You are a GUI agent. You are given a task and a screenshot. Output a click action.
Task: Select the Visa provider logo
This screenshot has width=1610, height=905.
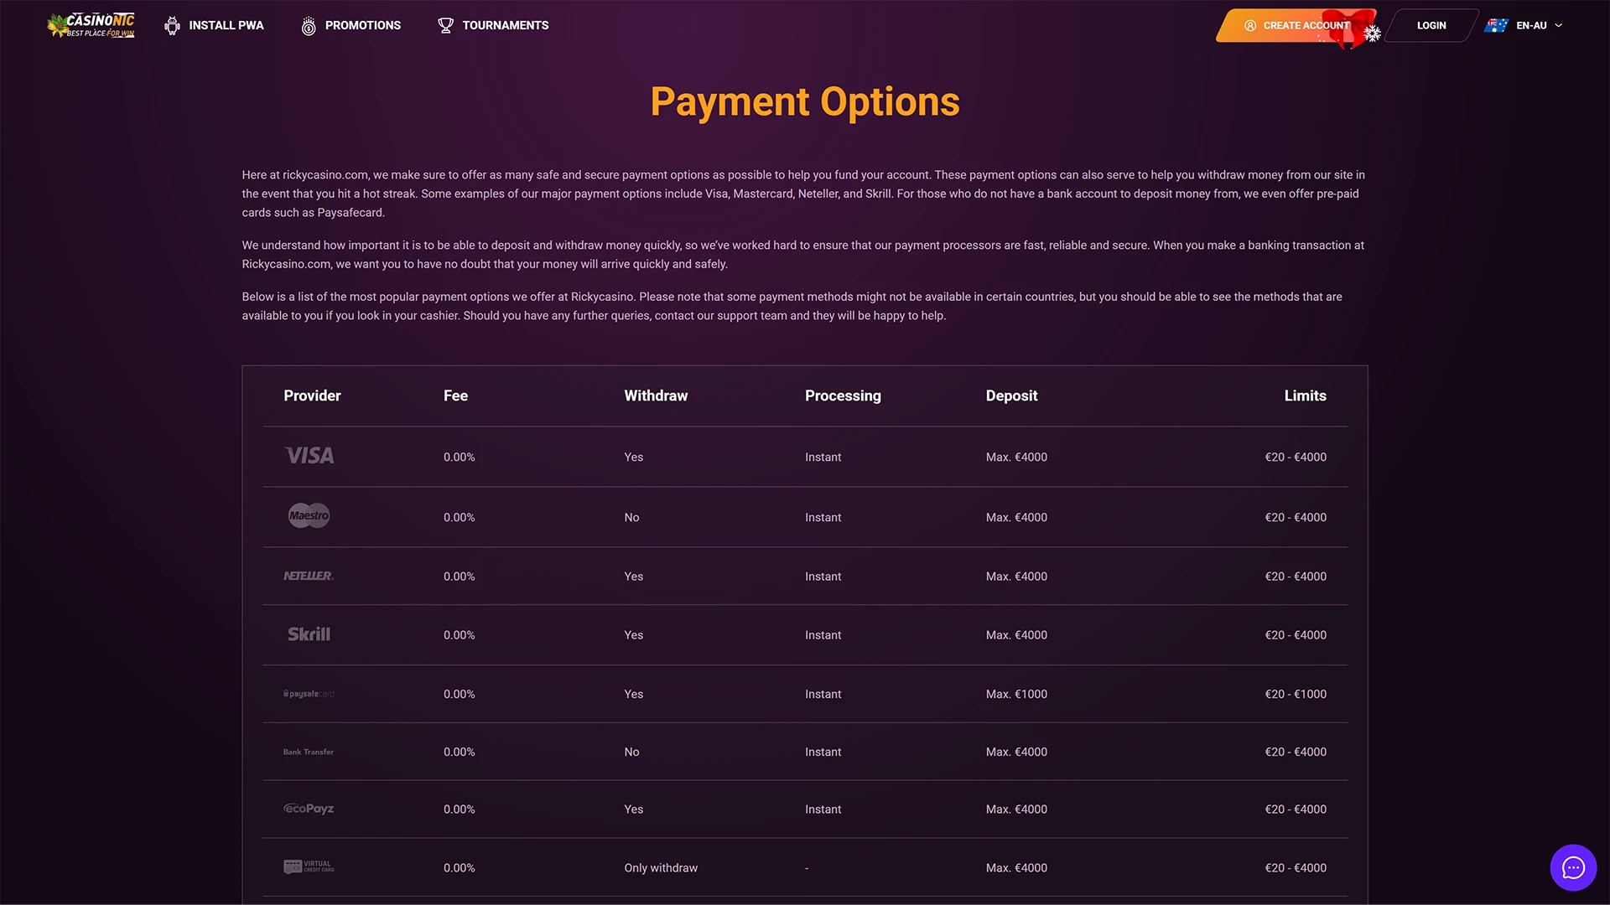[309, 457]
